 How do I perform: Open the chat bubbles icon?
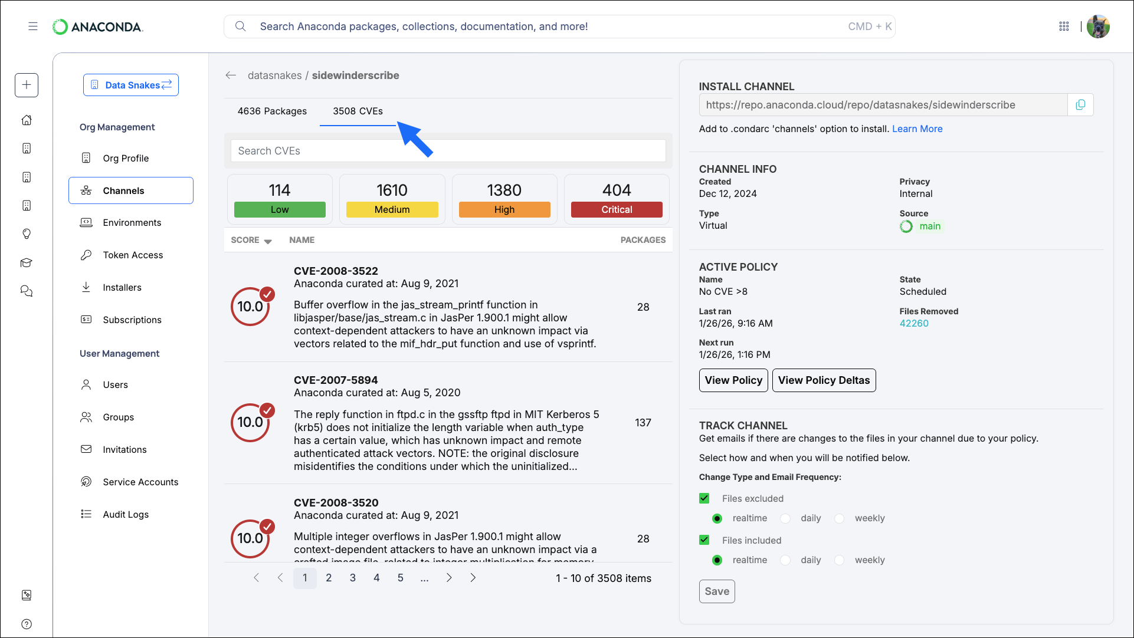27,291
